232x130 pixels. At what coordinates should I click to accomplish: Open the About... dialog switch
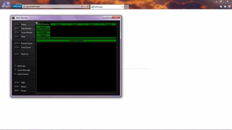(17, 87)
